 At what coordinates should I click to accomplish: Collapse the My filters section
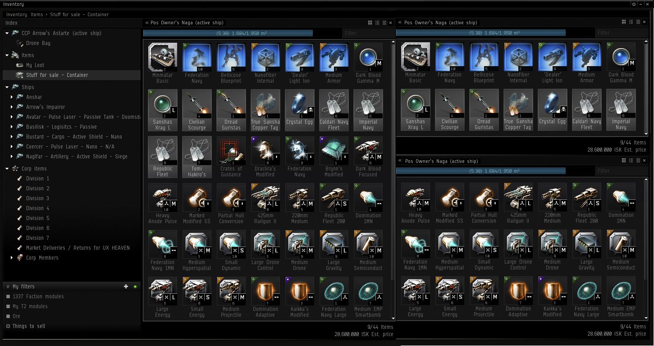click(x=8, y=287)
